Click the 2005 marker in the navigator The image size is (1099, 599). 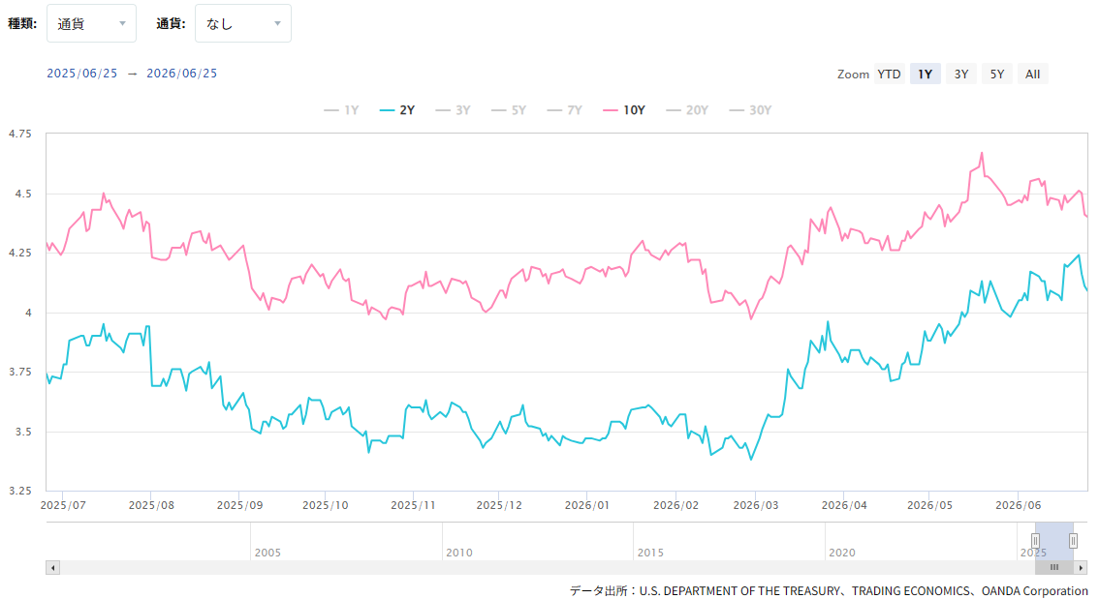coord(267,553)
